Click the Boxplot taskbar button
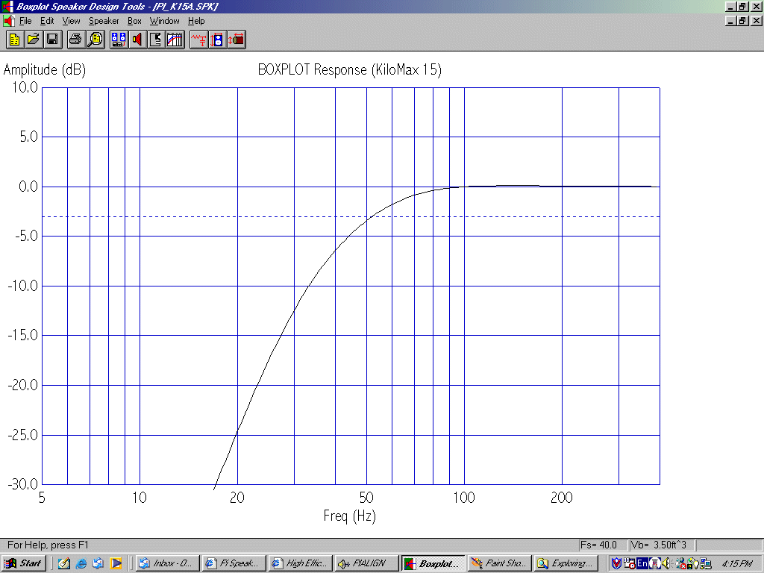 433,563
